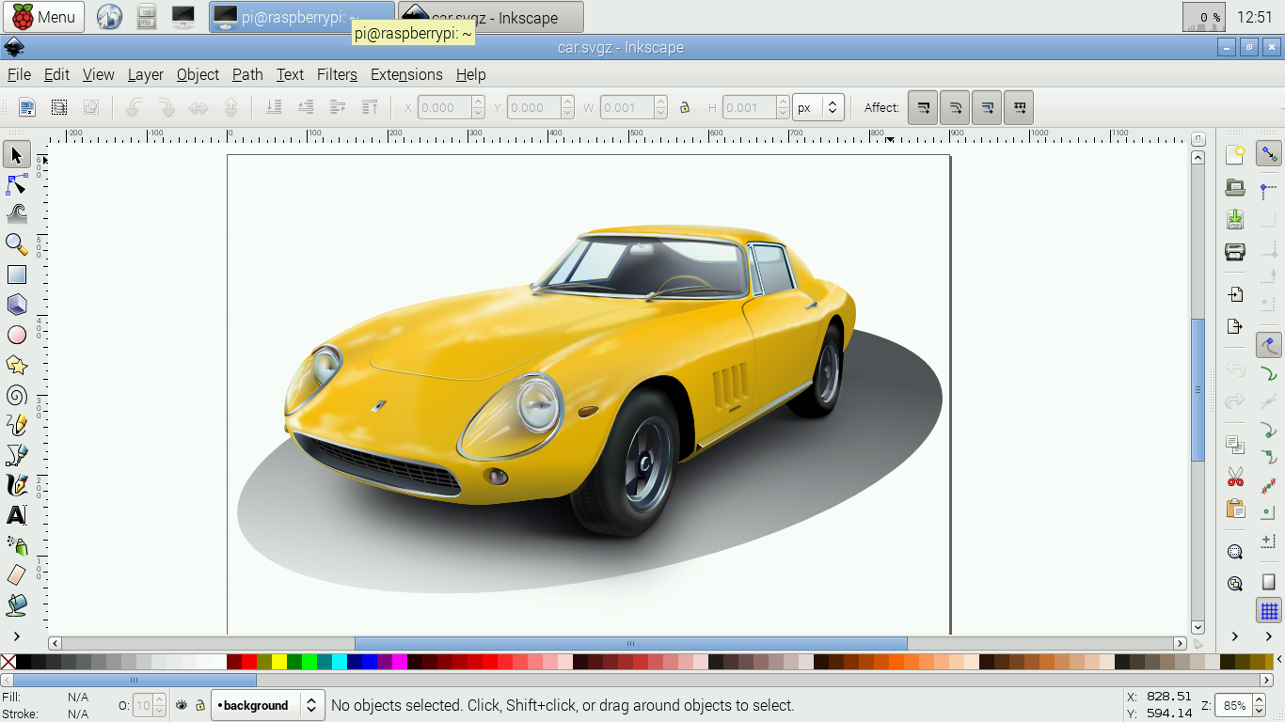The height and width of the screenshot is (722, 1285).
Task: Select the Tweak tool
Action: [16, 215]
